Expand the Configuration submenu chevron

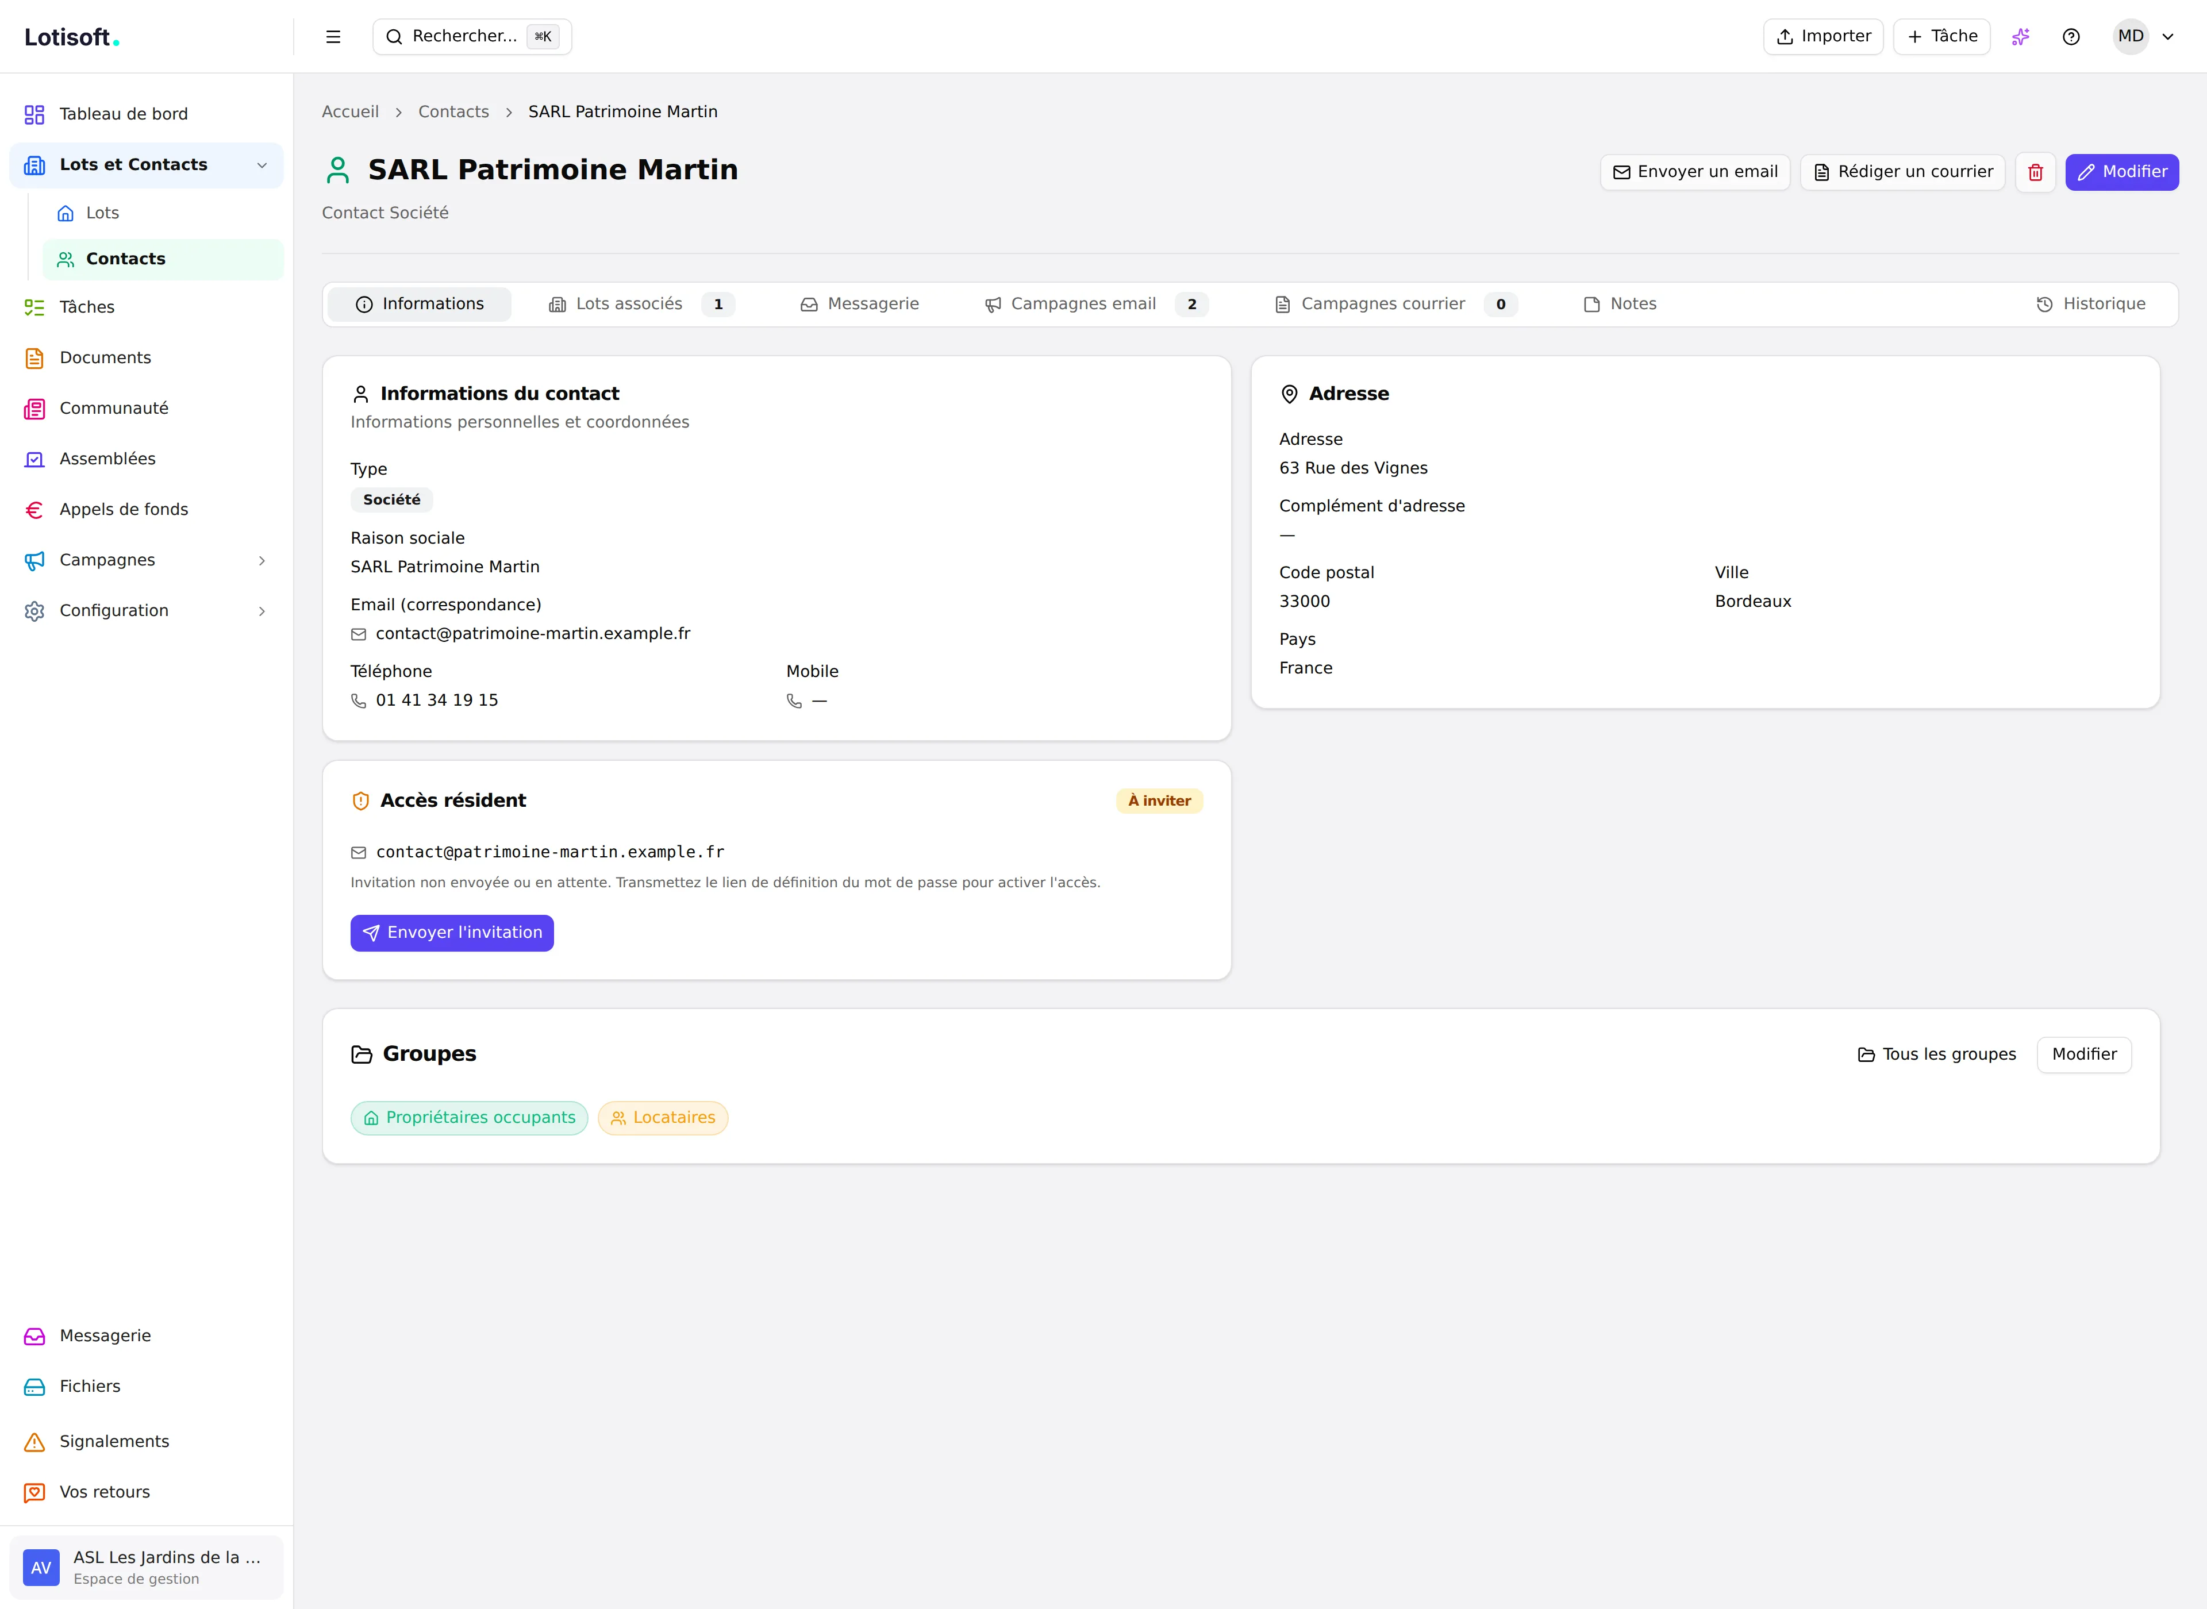pos(262,611)
